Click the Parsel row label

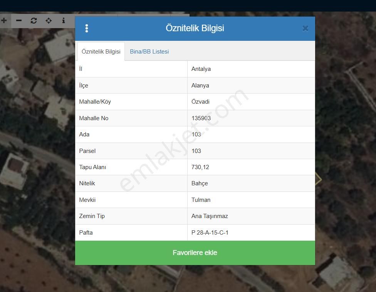[x=87, y=151]
